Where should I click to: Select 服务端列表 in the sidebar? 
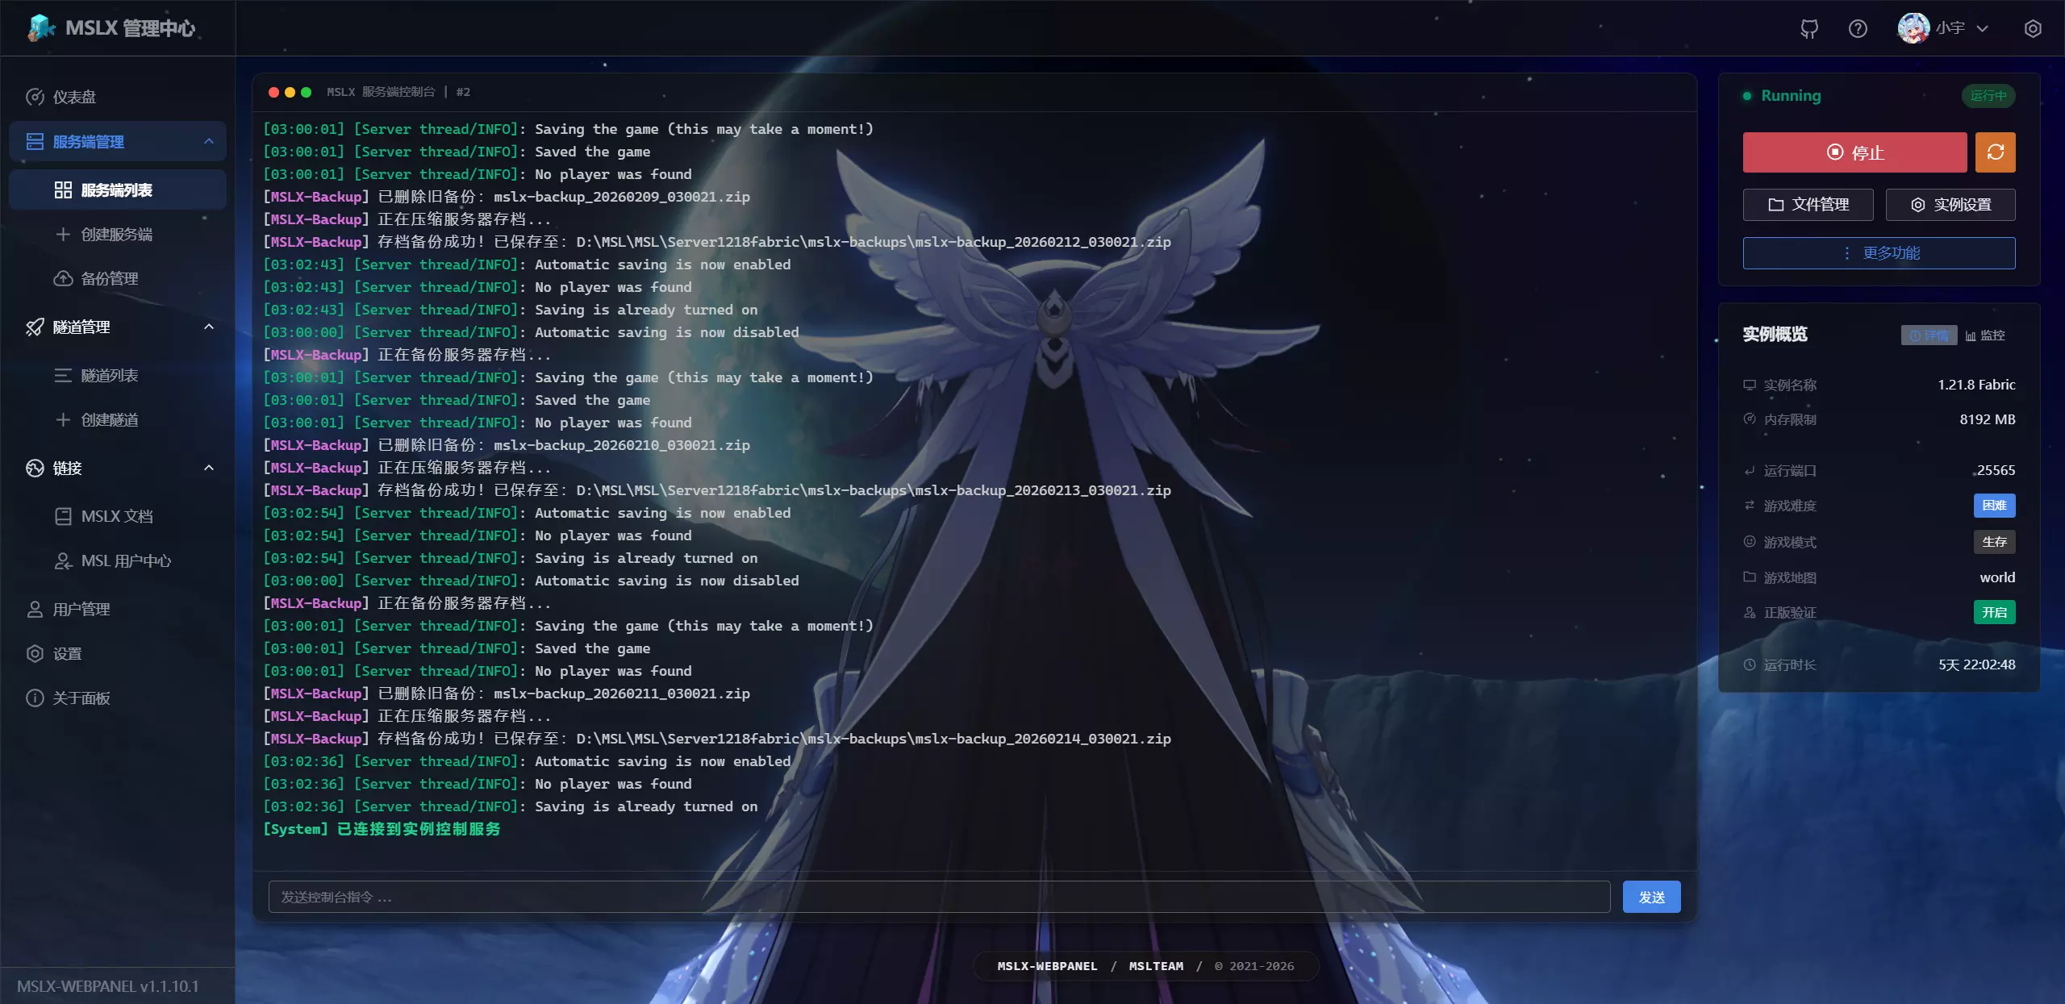pyautogui.click(x=118, y=190)
